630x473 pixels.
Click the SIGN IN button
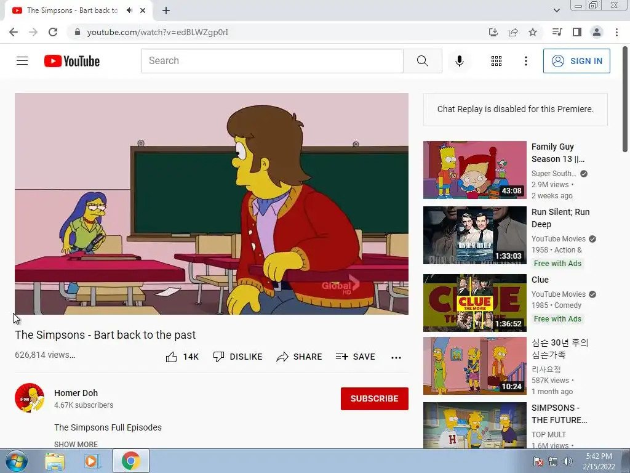[x=576, y=61]
